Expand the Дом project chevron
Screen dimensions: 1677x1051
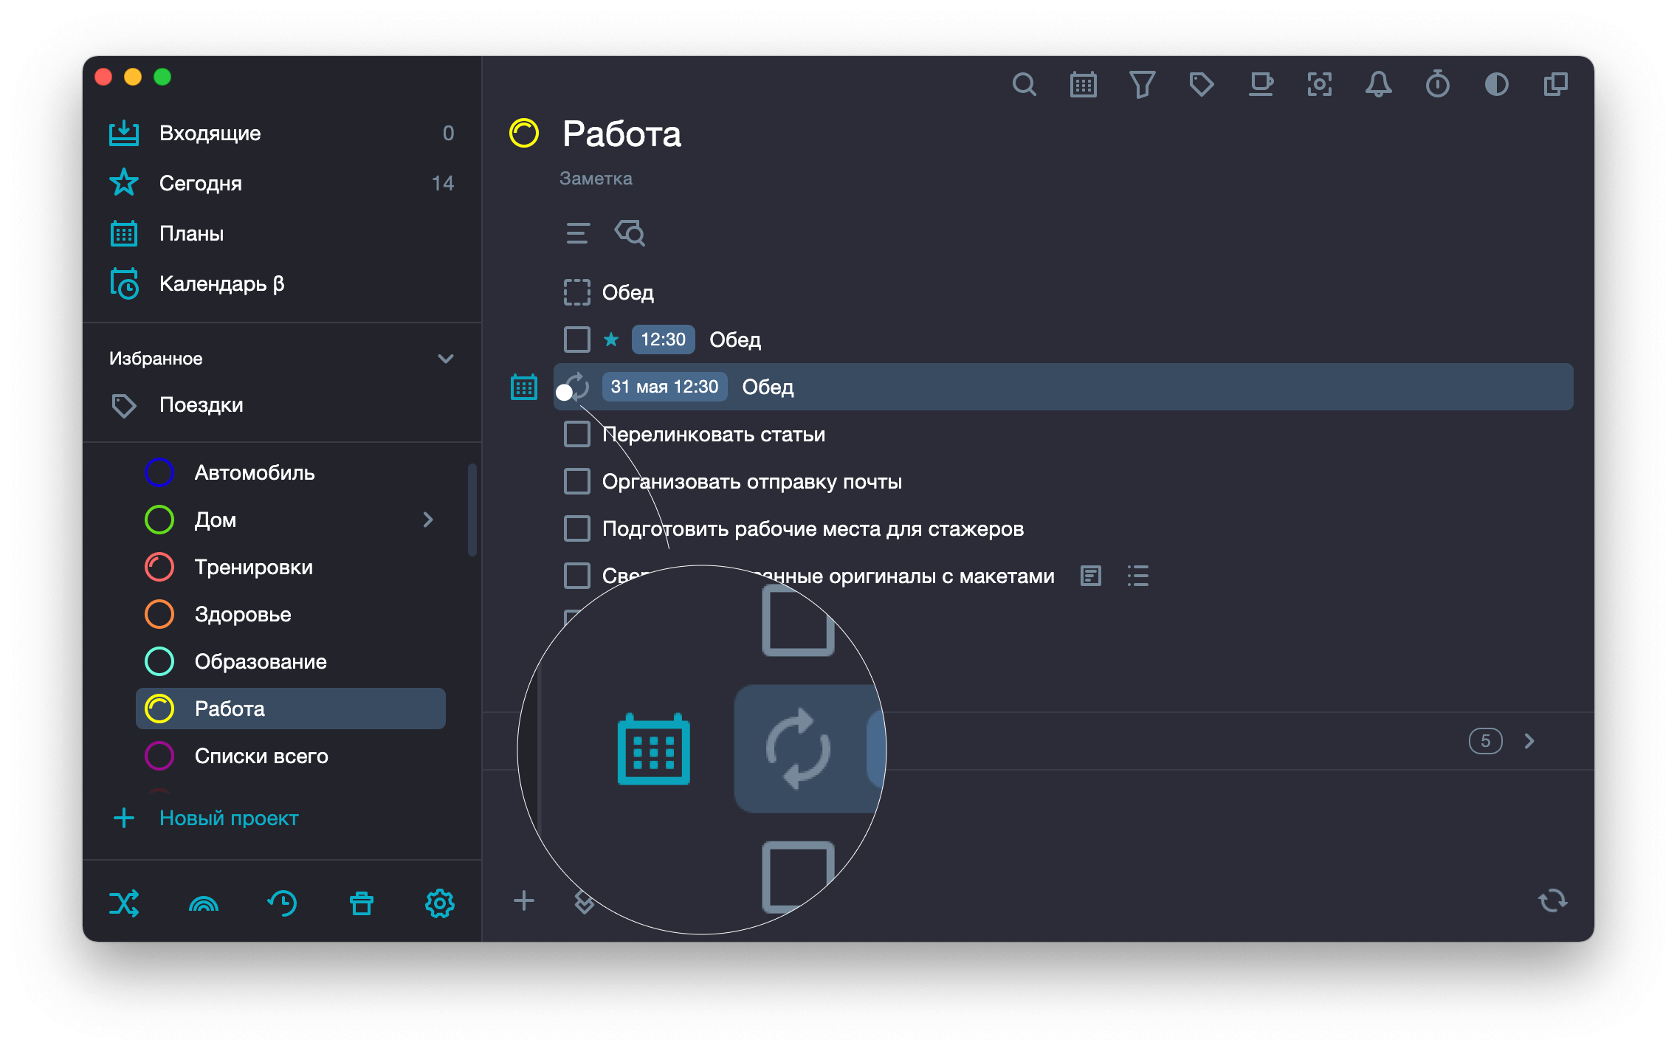[x=428, y=520]
